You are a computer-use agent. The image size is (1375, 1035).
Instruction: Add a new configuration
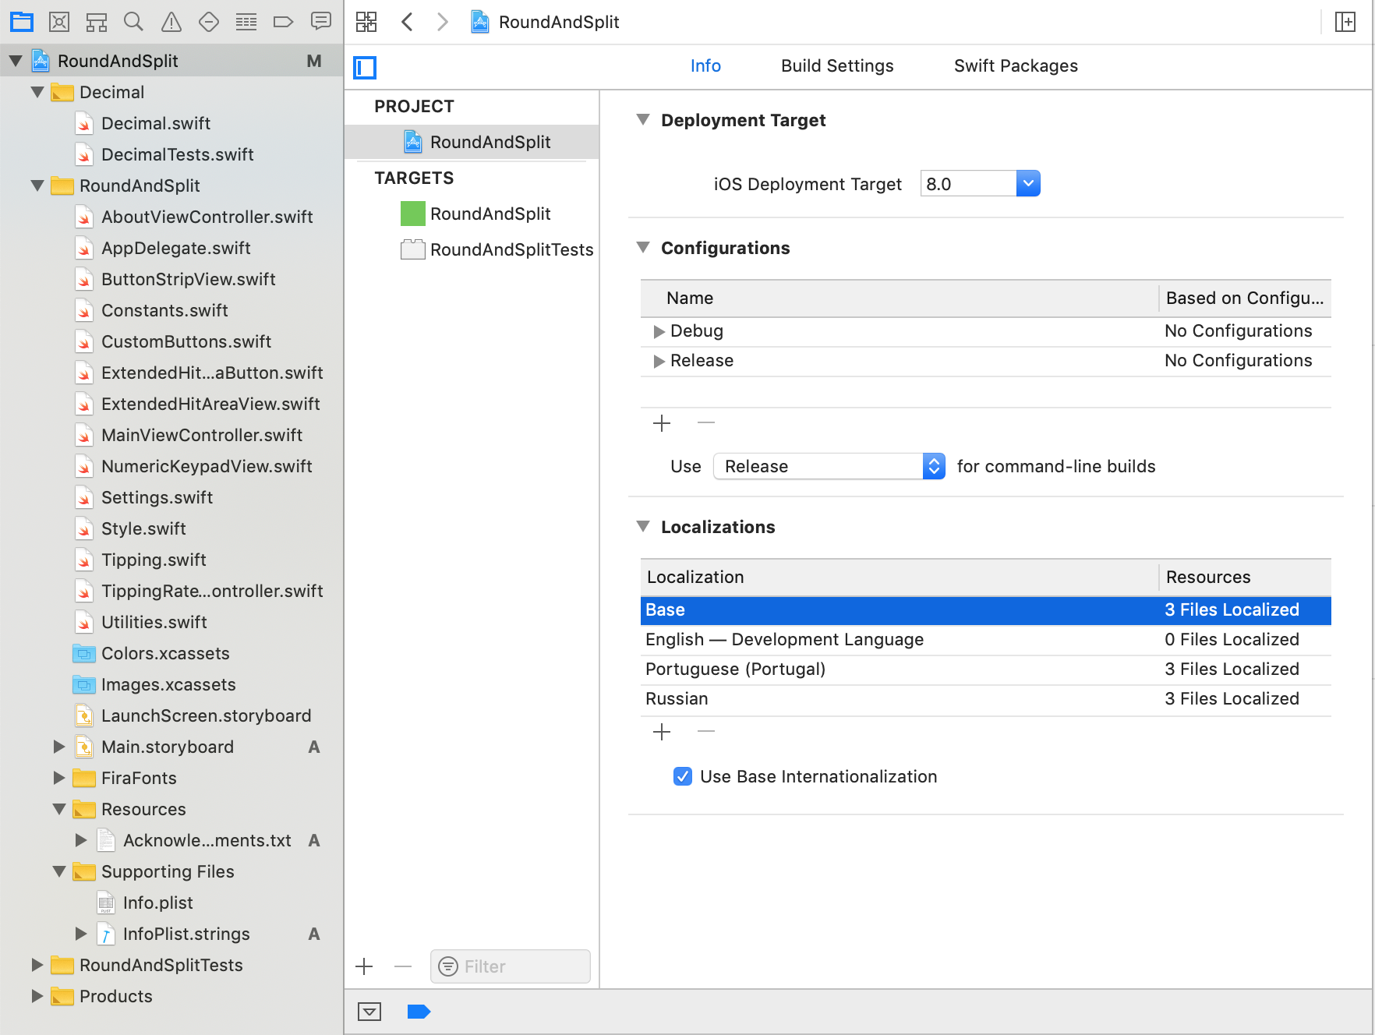[x=662, y=423]
